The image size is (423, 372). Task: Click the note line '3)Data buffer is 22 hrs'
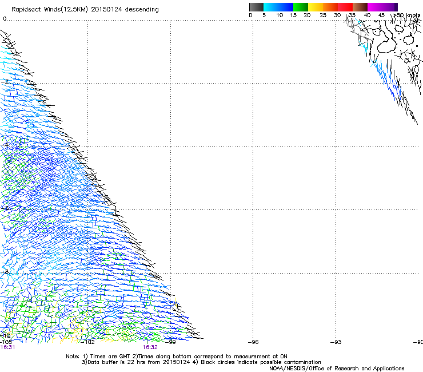tap(201, 362)
